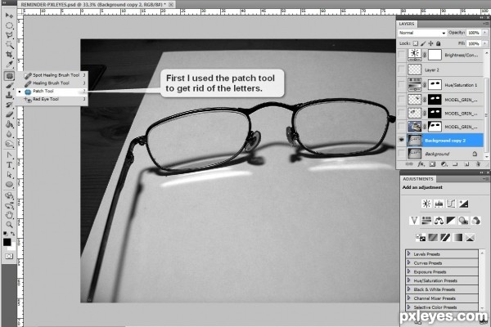Swap foreground and background colors
This screenshot has height=327, width=491.
13,234
